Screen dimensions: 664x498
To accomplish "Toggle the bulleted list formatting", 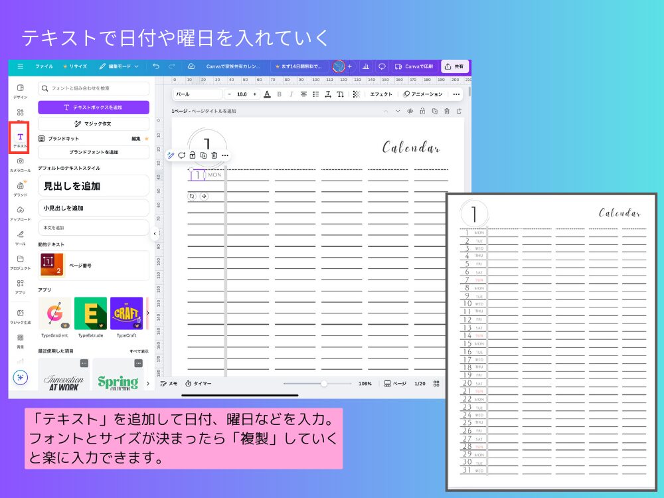I will point(316,94).
